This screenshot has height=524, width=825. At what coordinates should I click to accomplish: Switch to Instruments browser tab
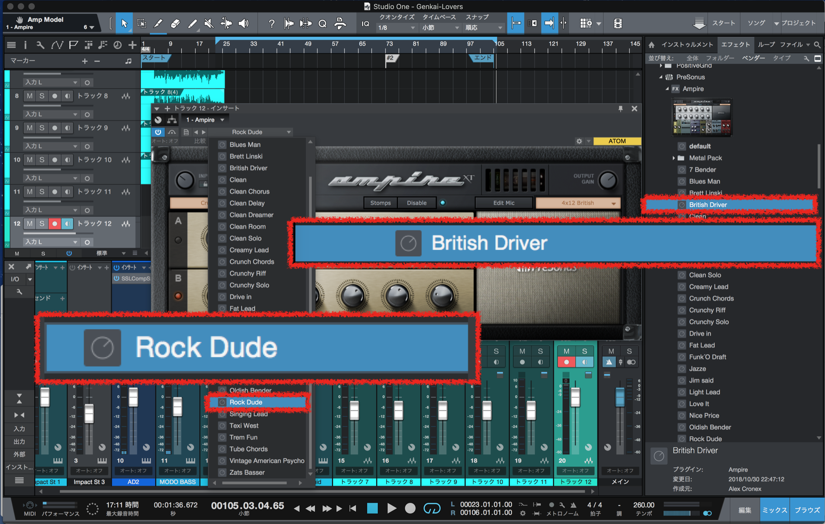687,45
